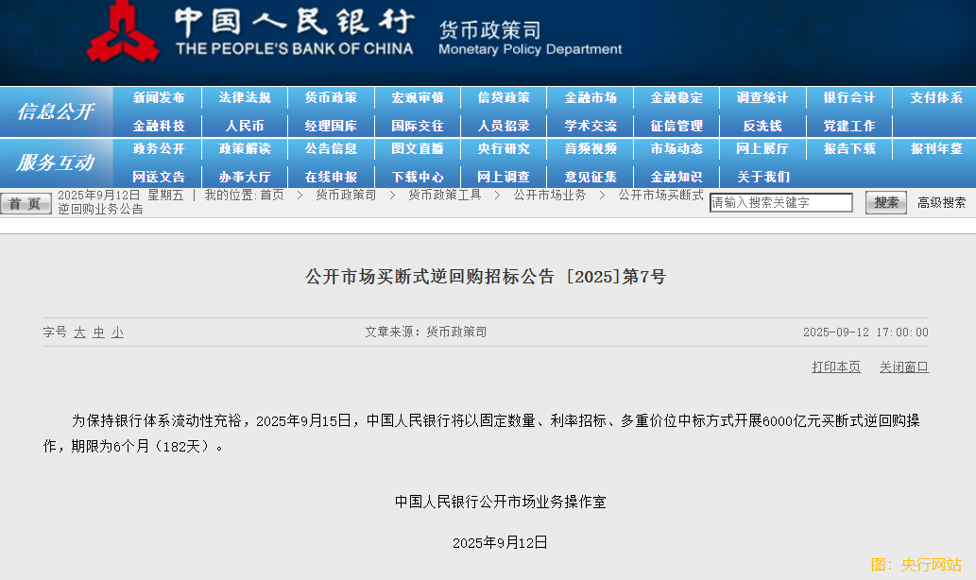The image size is (976, 580).
Task: Open 下载中心 navigation item
Action: click(x=417, y=177)
